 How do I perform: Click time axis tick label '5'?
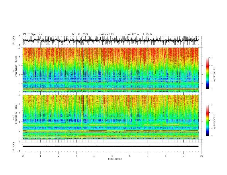click(112, 156)
